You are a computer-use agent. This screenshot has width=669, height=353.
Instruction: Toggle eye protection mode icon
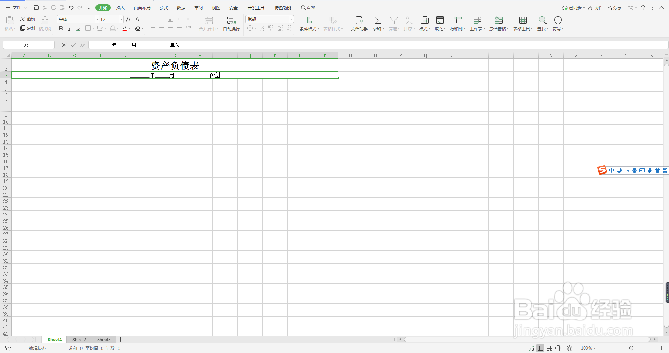570,348
